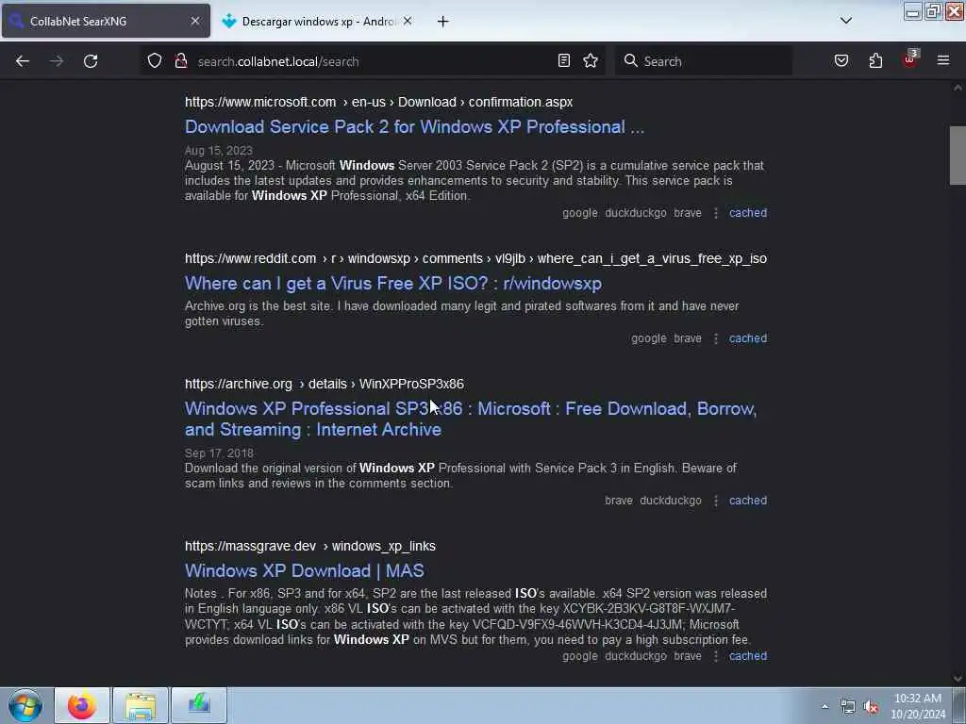Reload the current page
Screen dimensions: 966x724
91,61
